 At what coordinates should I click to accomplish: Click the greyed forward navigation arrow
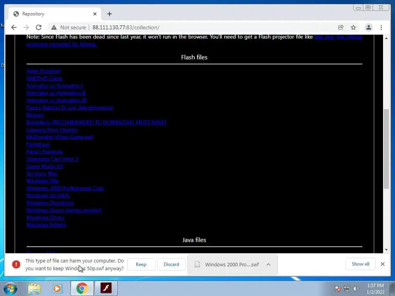pyautogui.click(x=26, y=27)
